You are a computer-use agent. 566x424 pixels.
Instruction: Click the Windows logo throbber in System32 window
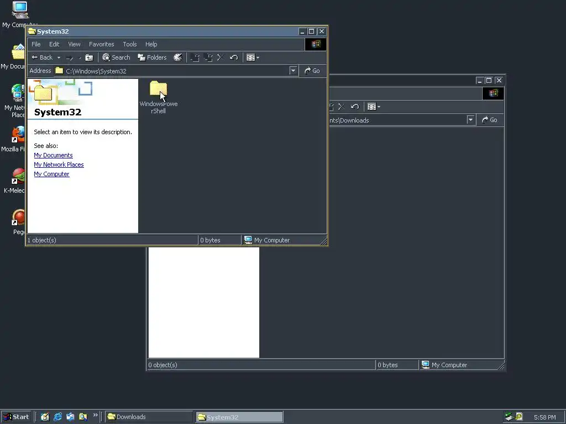(x=316, y=44)
